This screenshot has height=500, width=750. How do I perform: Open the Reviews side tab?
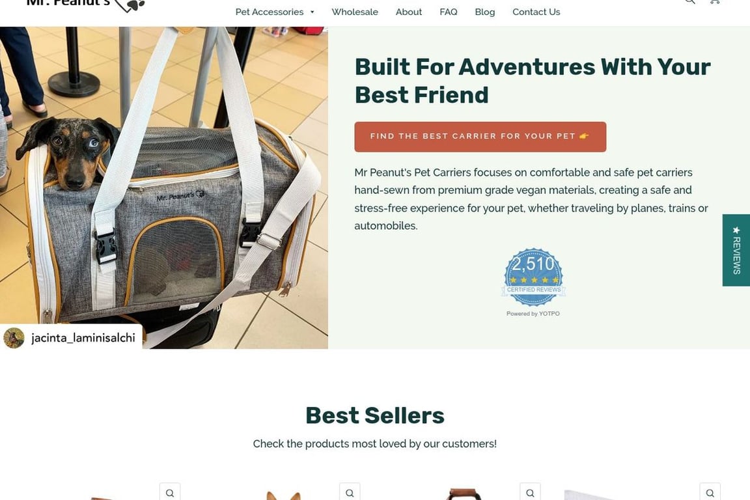pyautogui.click(x=736, y=250)
